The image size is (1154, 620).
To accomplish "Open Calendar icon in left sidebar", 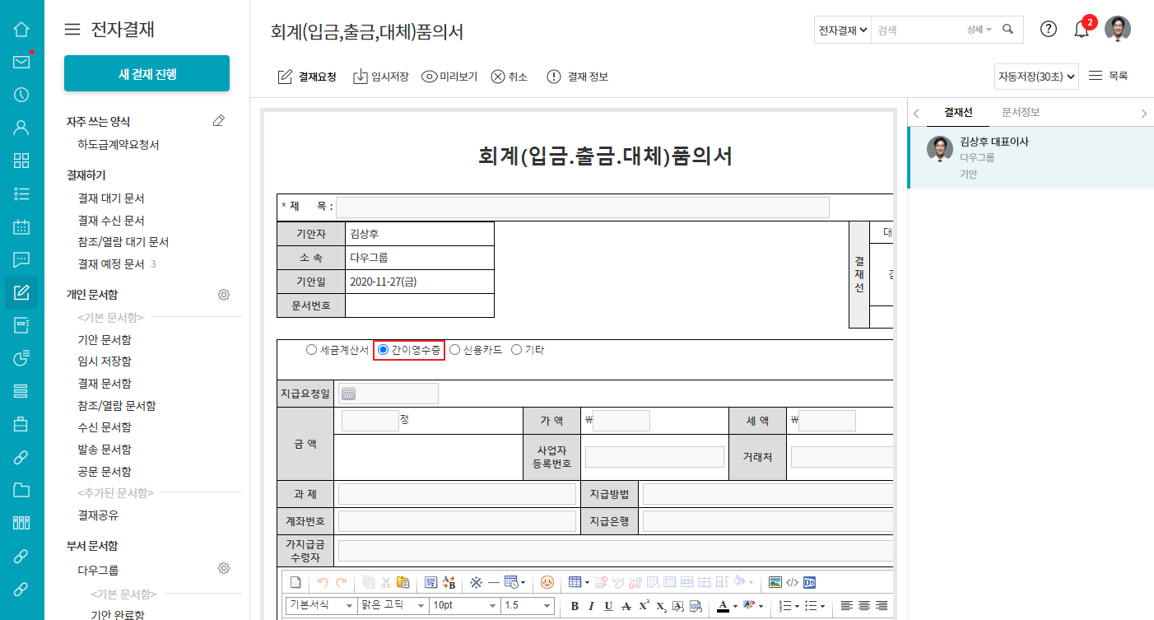I will click(21, 227).
